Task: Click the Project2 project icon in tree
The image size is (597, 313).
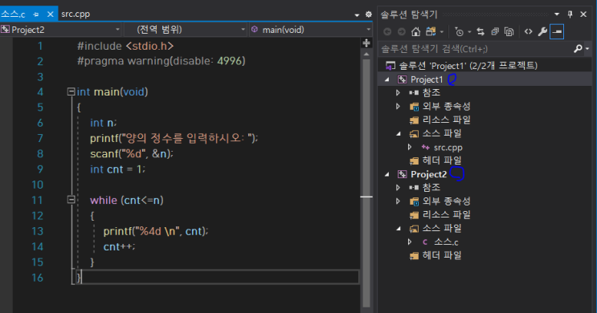Action: 402,174
